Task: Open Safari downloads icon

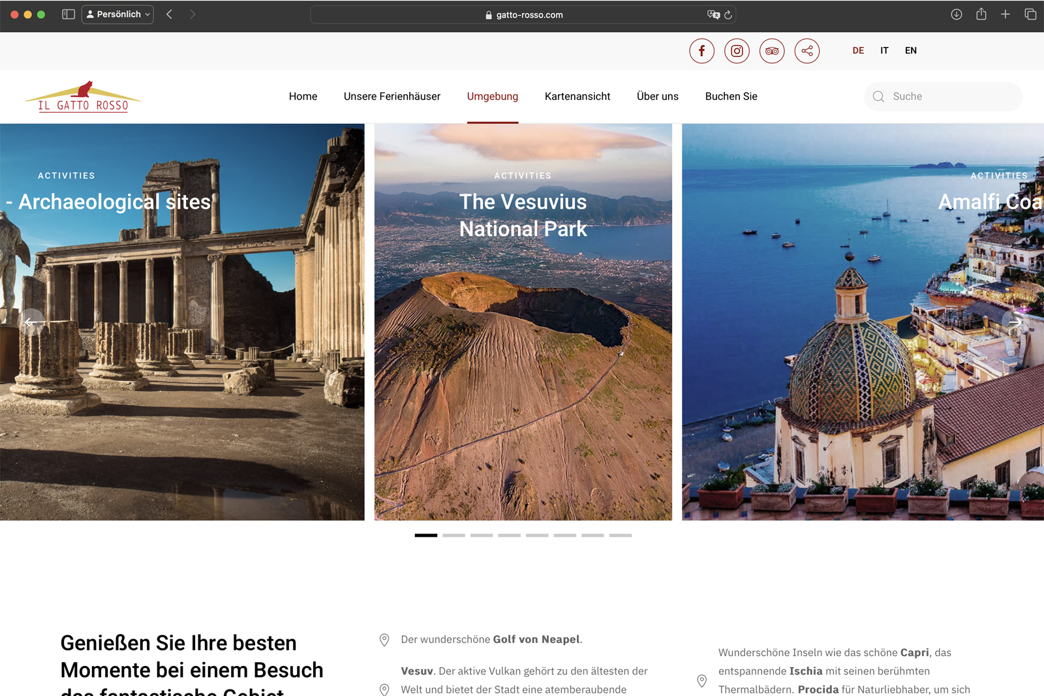Action: pos(956,14)
